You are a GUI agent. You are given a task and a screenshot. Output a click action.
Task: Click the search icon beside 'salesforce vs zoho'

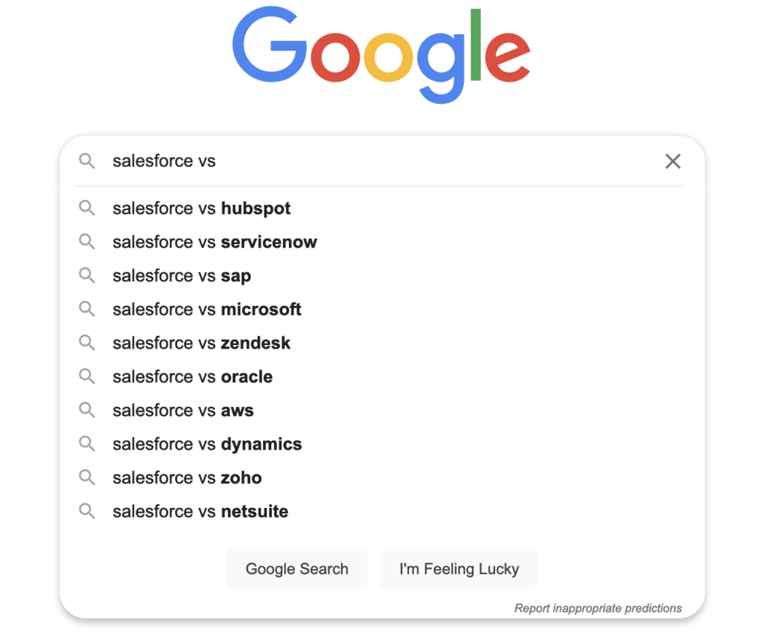[87, 477]
